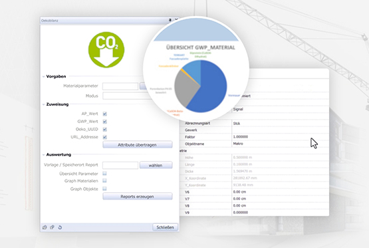Click the pin icon in Oekobilanz title bar

click(170, 20)
